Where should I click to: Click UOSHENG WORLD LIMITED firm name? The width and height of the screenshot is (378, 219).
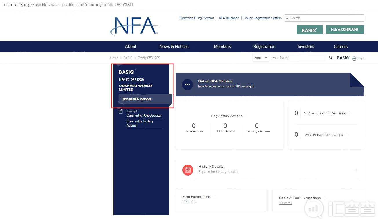135,87
